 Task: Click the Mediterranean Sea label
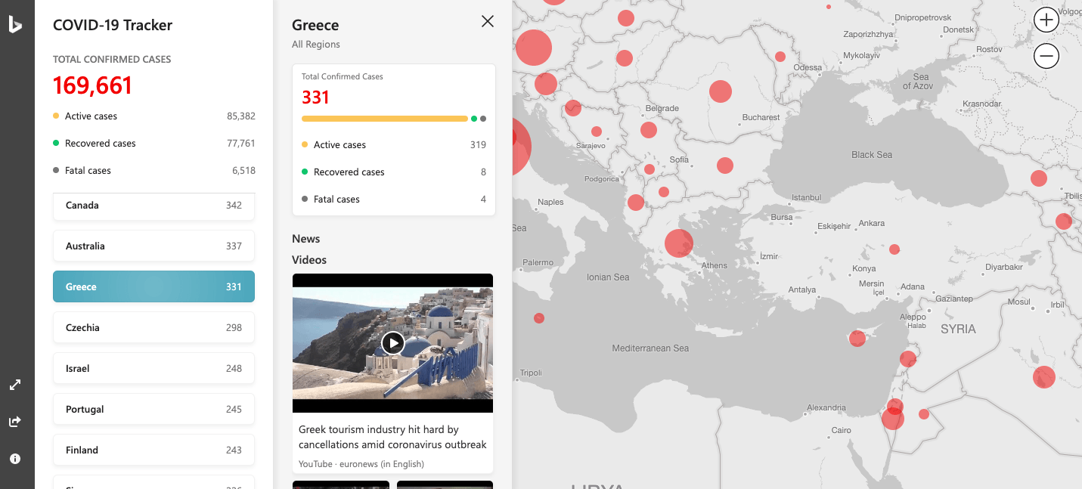[x=650, y=348]
